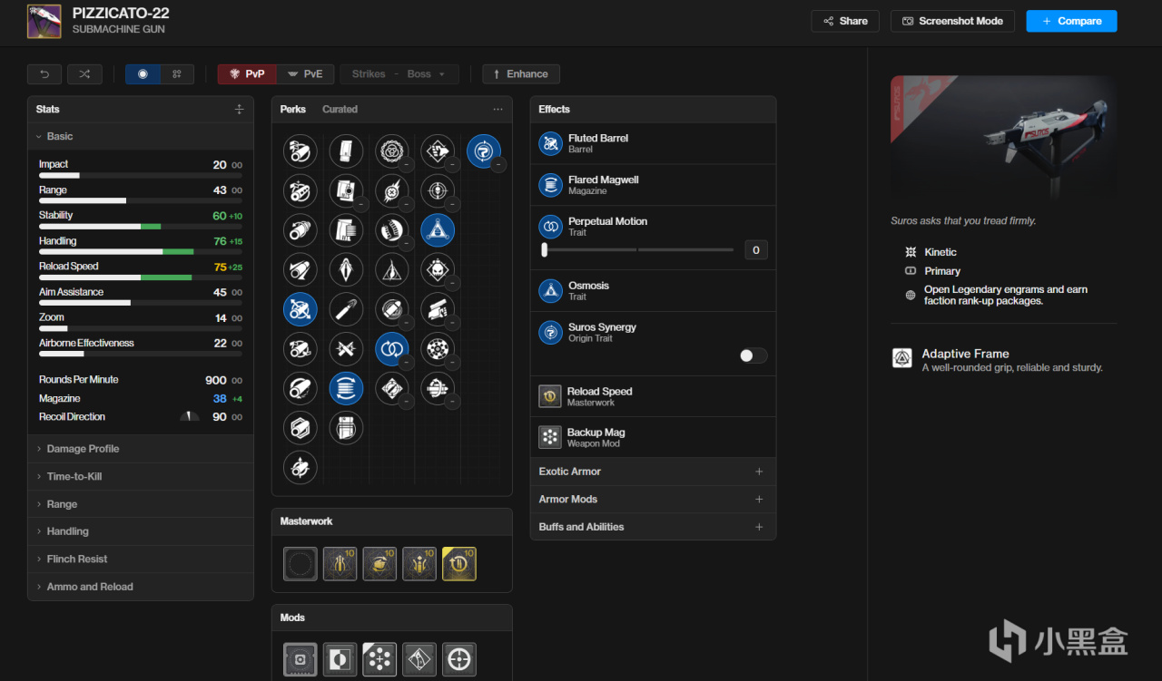Click the highlighted Flared Magwell perk icon
Screen dimensions: 1162x681
(x=346, y=388)
